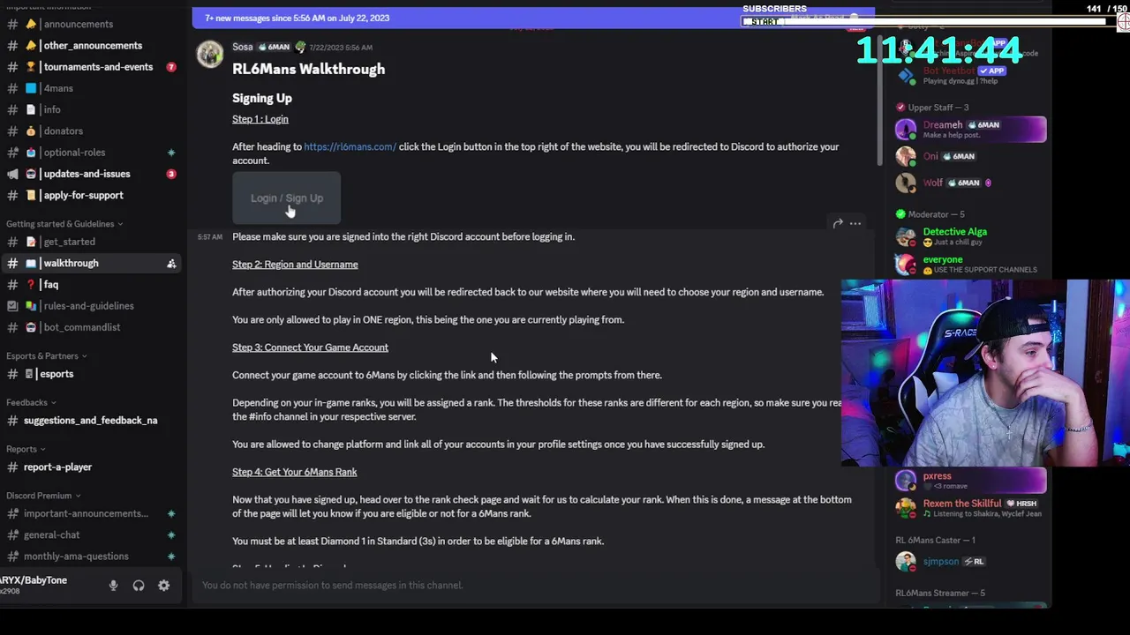Click the green star icon beside general-chat
The width and height of the screenshot is (1130, 635).
[171, 534]
